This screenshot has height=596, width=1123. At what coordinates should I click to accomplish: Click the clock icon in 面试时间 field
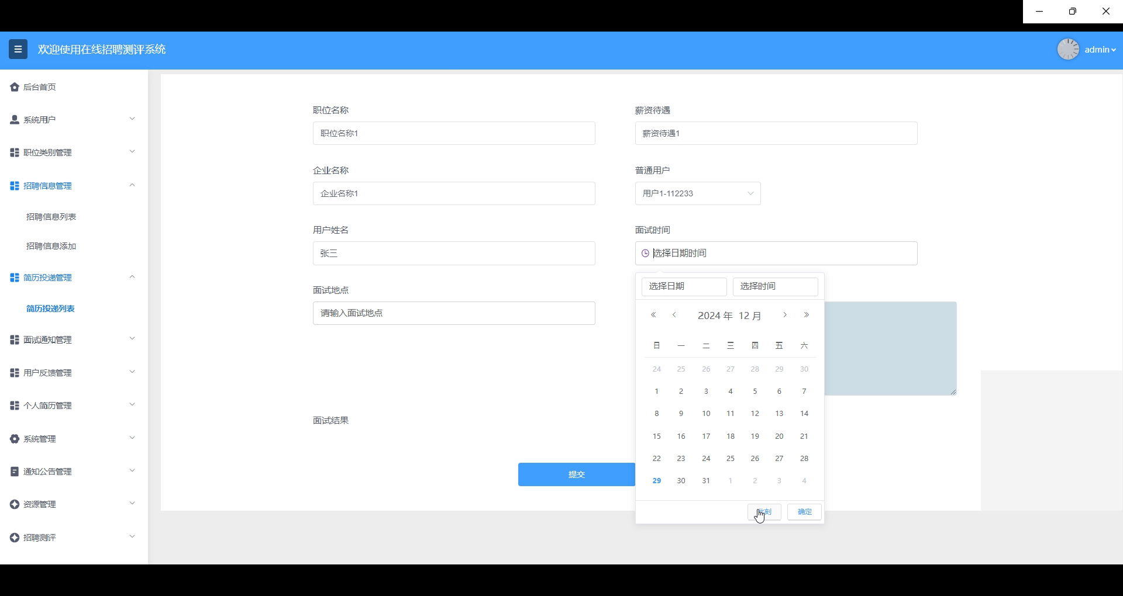(x=645, y=254)
